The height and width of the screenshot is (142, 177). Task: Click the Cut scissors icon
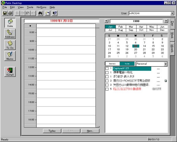[x=17, y=13]
